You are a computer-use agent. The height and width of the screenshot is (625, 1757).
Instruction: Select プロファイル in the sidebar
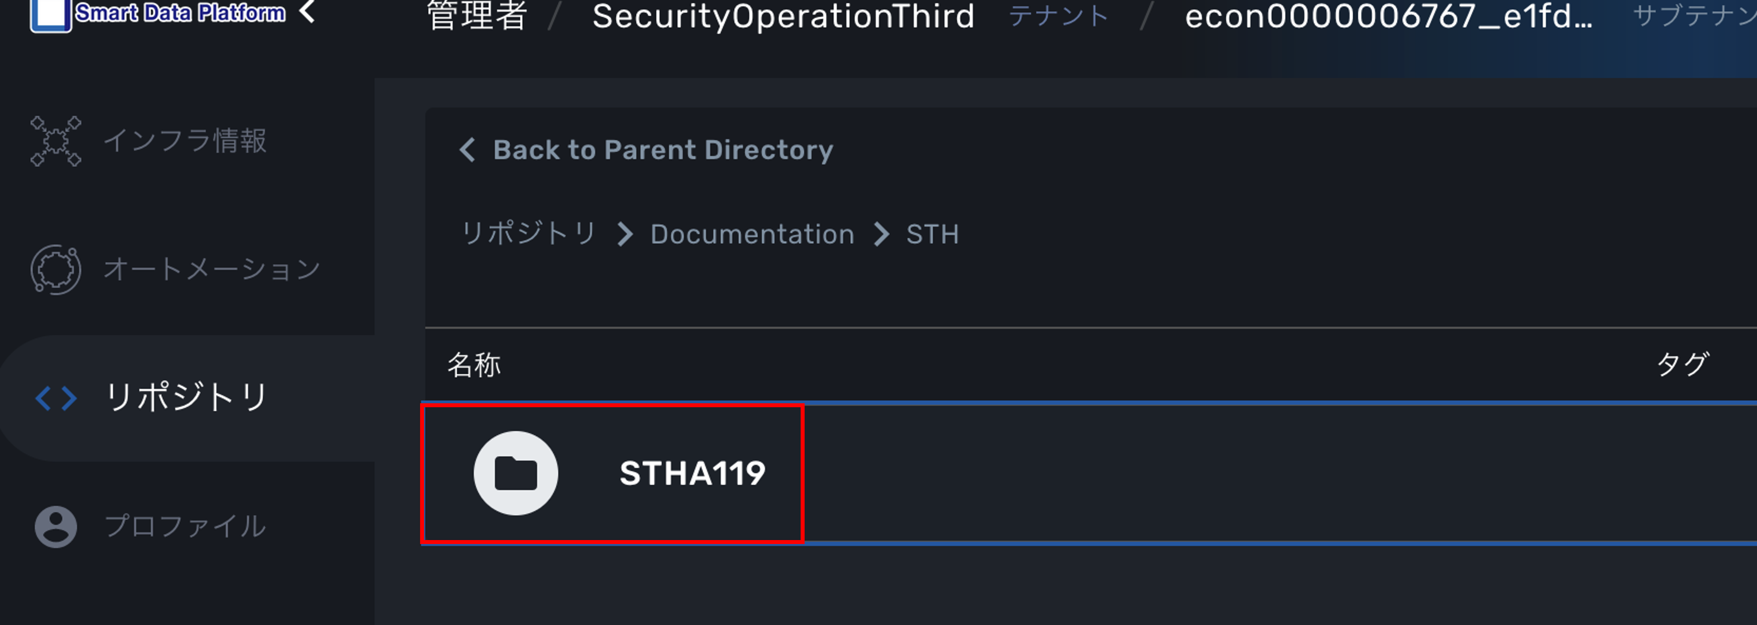coord(185,526)
